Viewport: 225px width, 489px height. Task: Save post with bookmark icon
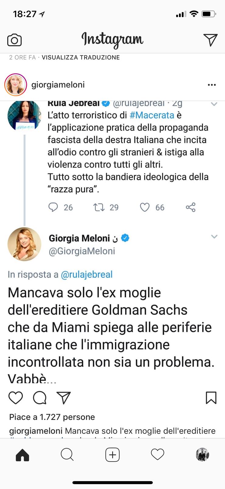(x=211, y=398)
